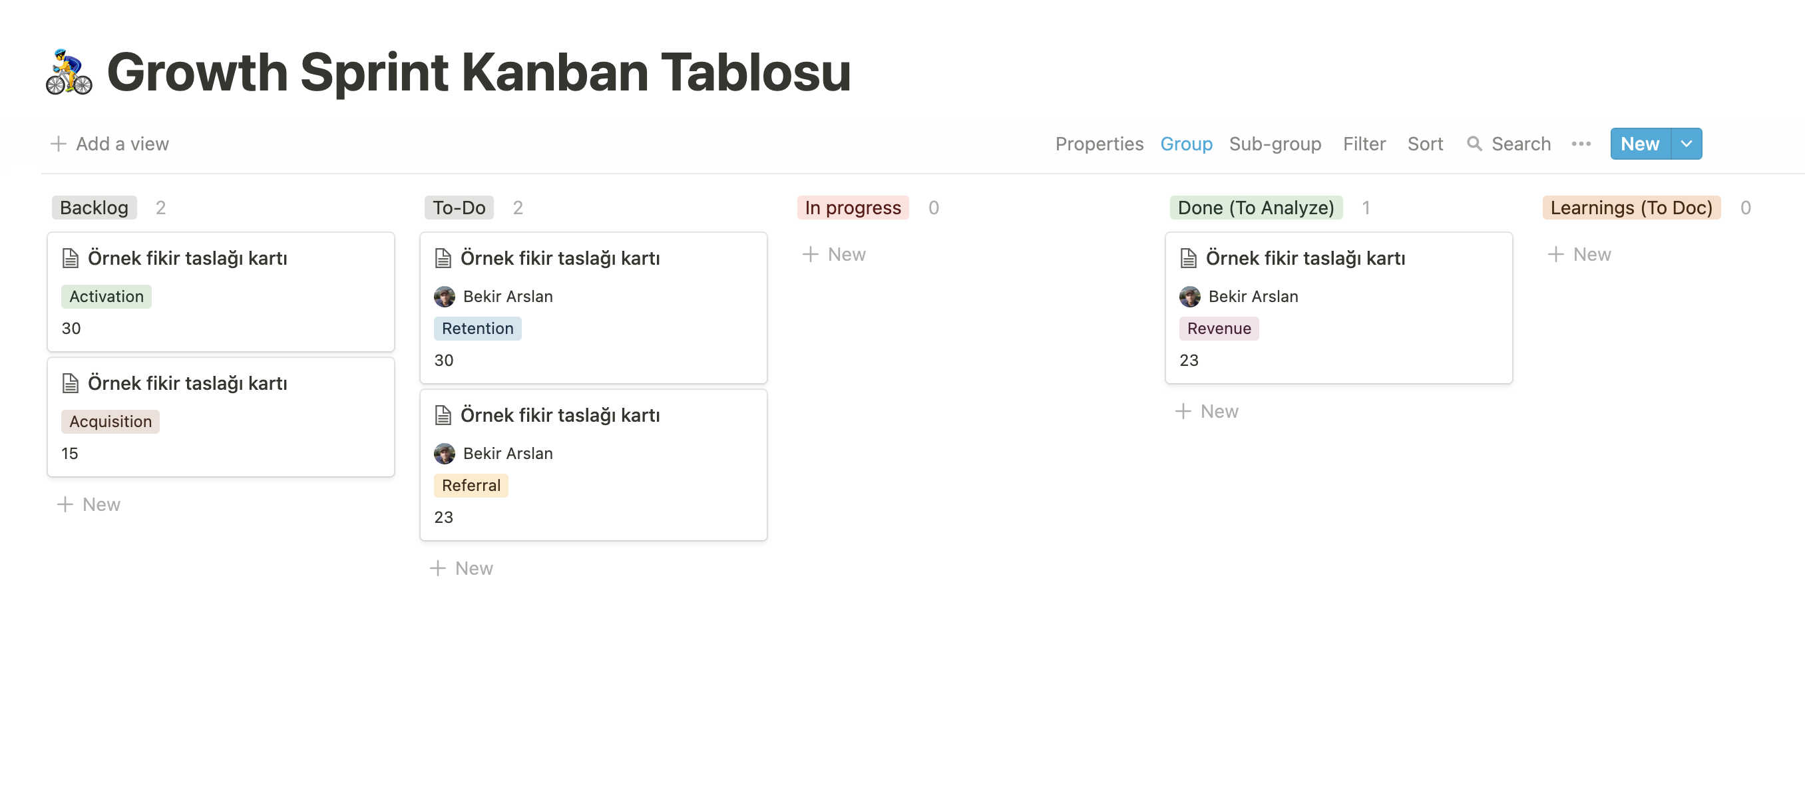
Task: Click the Referral card's page icon
Action: point(443,415)
